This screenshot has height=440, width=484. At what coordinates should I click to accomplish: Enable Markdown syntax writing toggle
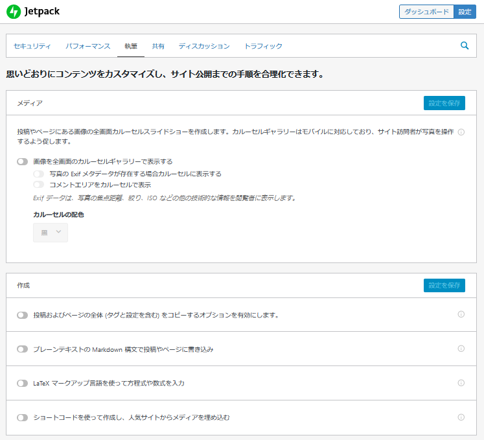[23, 349]
